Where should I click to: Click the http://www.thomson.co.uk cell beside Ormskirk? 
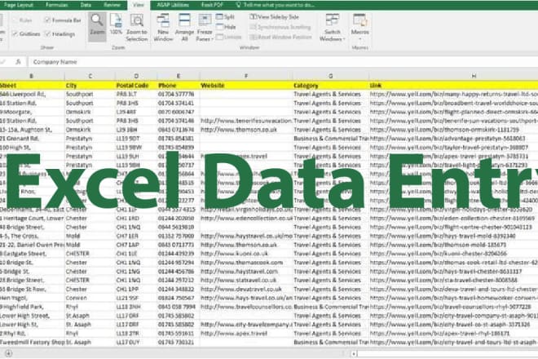(x=246, y=130)
